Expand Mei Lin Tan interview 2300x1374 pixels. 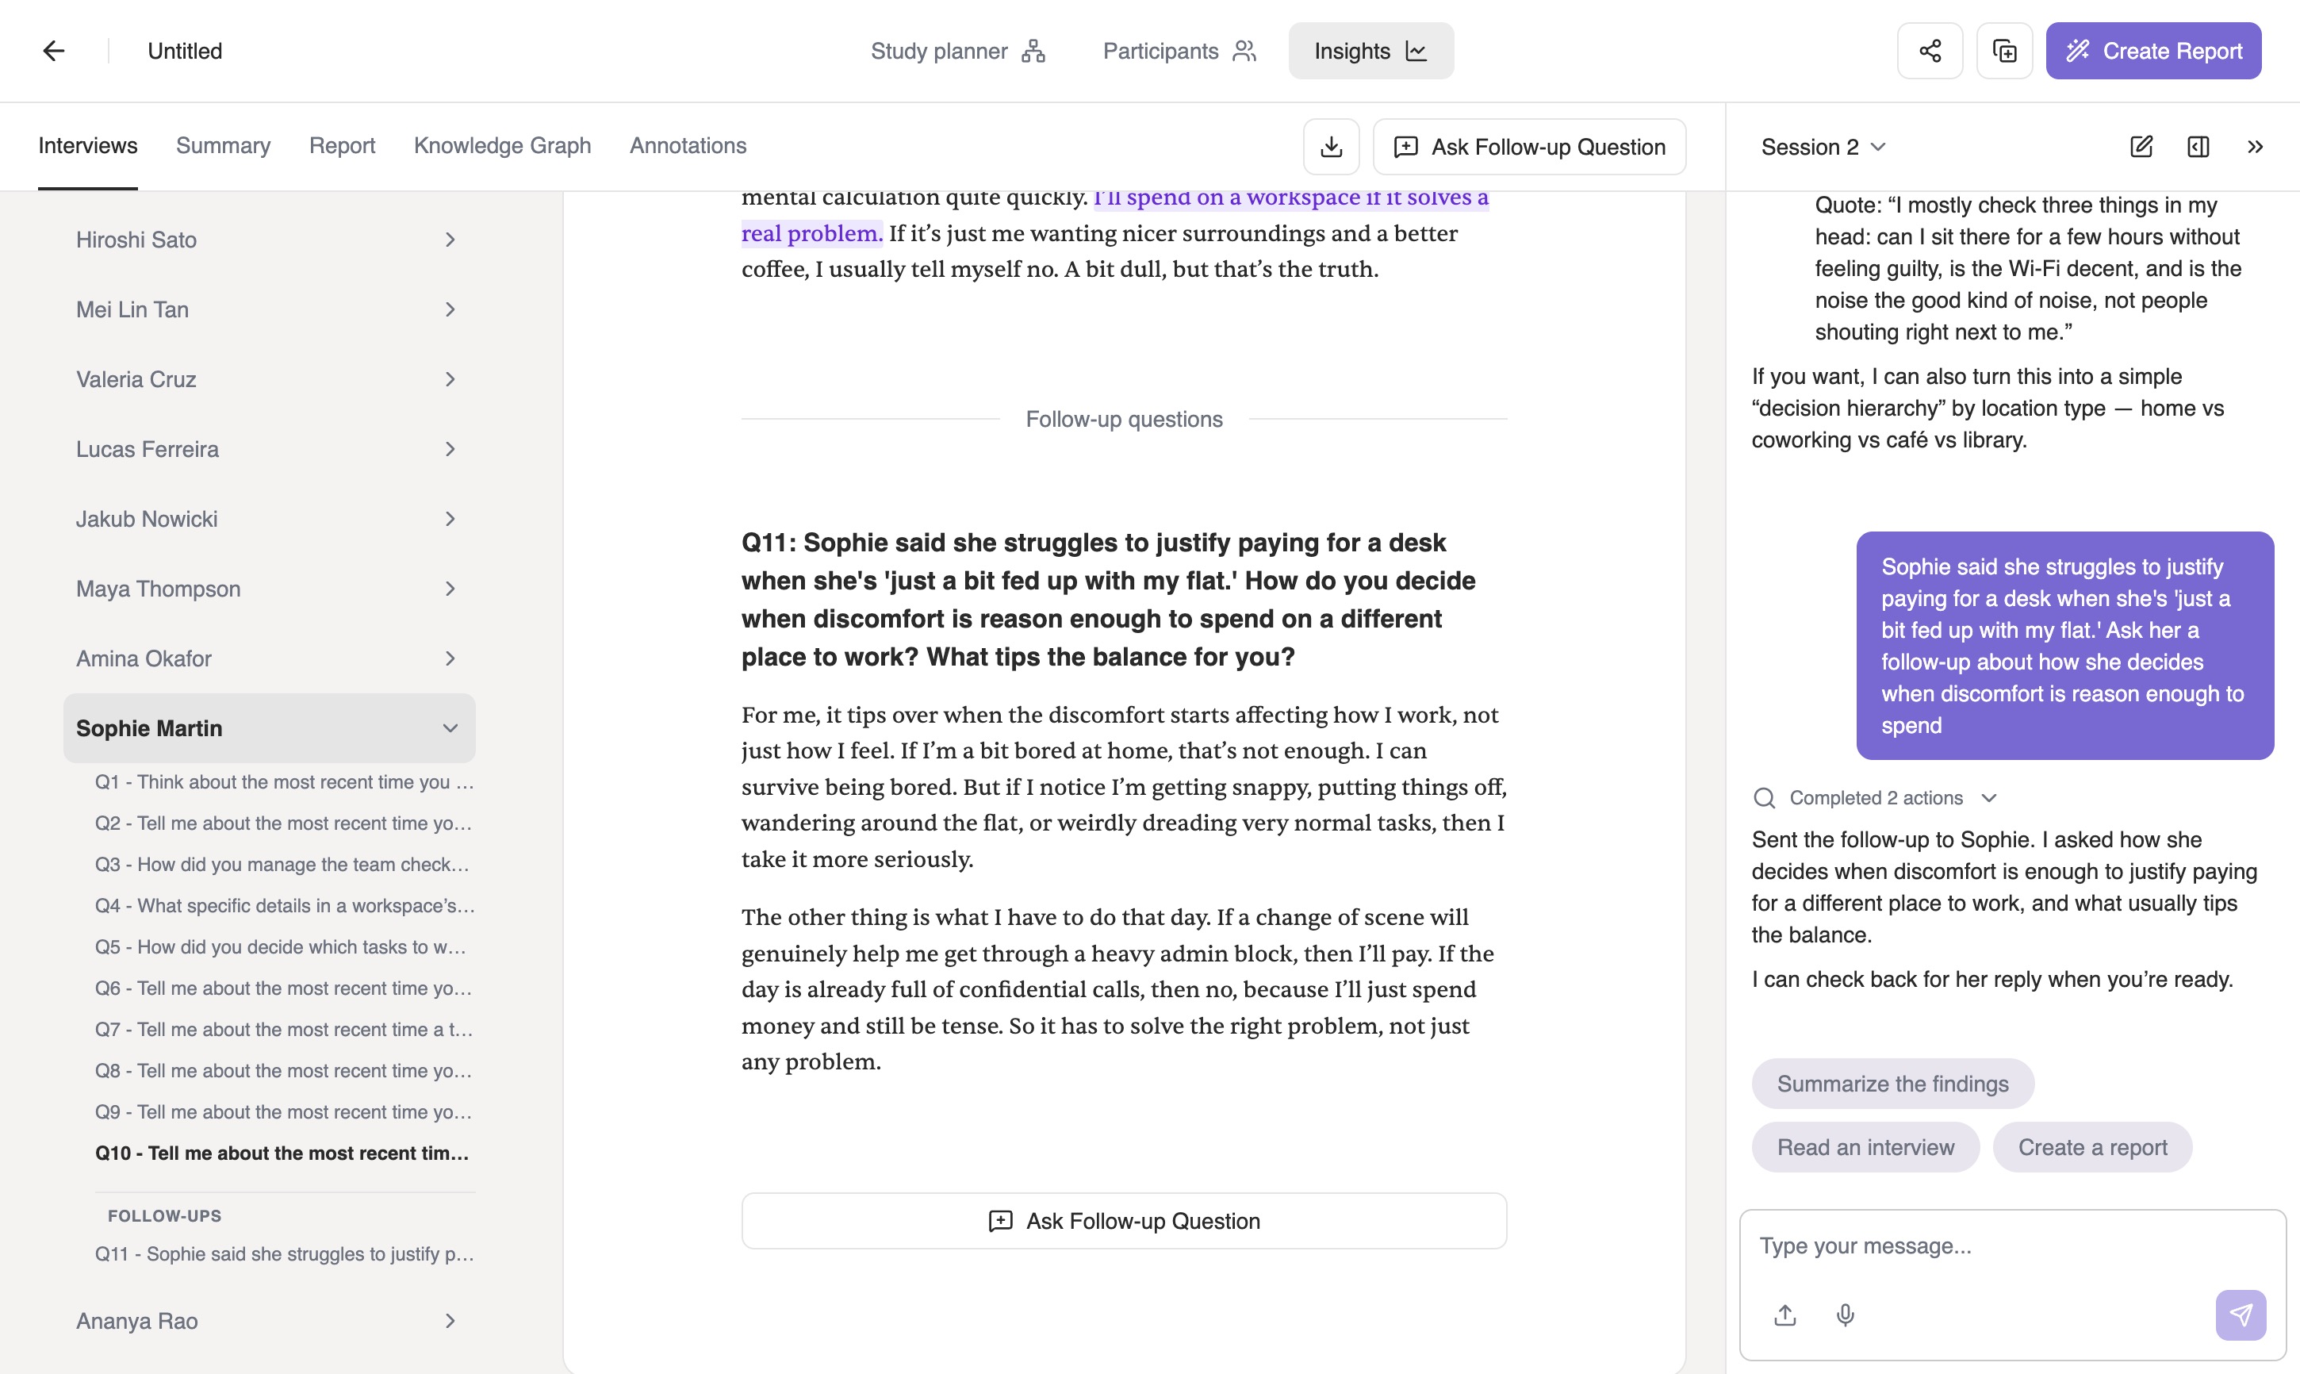tap(268, 309)
